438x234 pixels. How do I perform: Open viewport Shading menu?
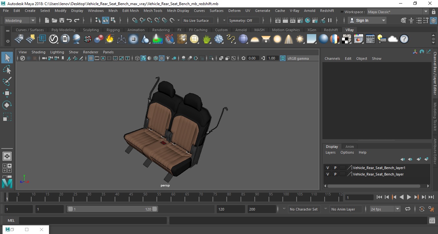tap(38, 52)
